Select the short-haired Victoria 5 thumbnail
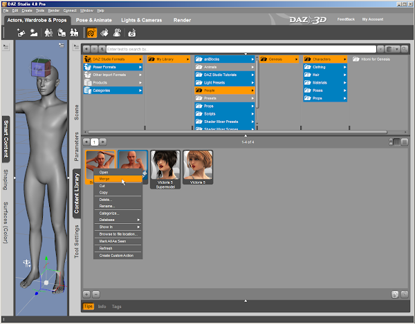Image resolution: width=415 pixels, height=324 pixels. click(x=198, y=167)
